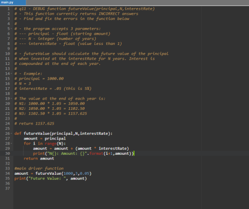Click 'Find and fix the errors' comment
This screenshot has height=209, width=249.
(x=72, y=19)
